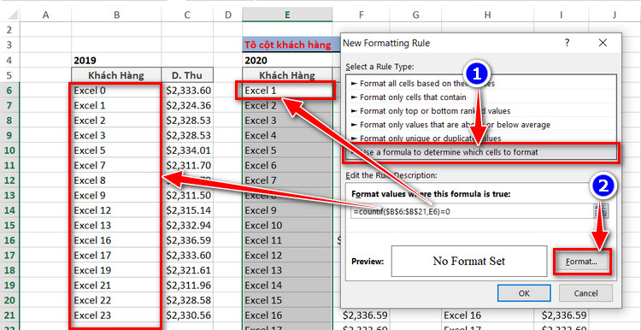Cancel the New Formatting Rule dialog
Image resolution: width=641 pixels, height=330 pixels.
coord(585,293)
